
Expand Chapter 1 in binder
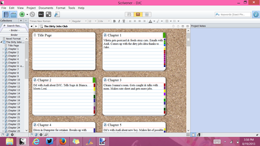(3, 49)
